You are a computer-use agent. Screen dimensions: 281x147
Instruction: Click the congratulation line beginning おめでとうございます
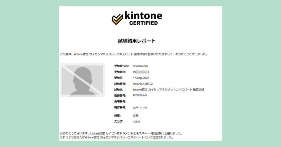[121, 133]
